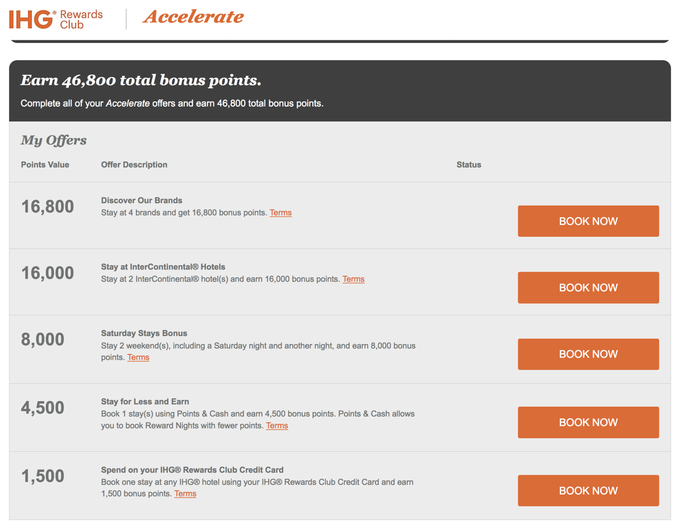Click 'Complete all of your Accelerate offers' banner sentence
Screen dimensions: 682x531
[172, 104]
